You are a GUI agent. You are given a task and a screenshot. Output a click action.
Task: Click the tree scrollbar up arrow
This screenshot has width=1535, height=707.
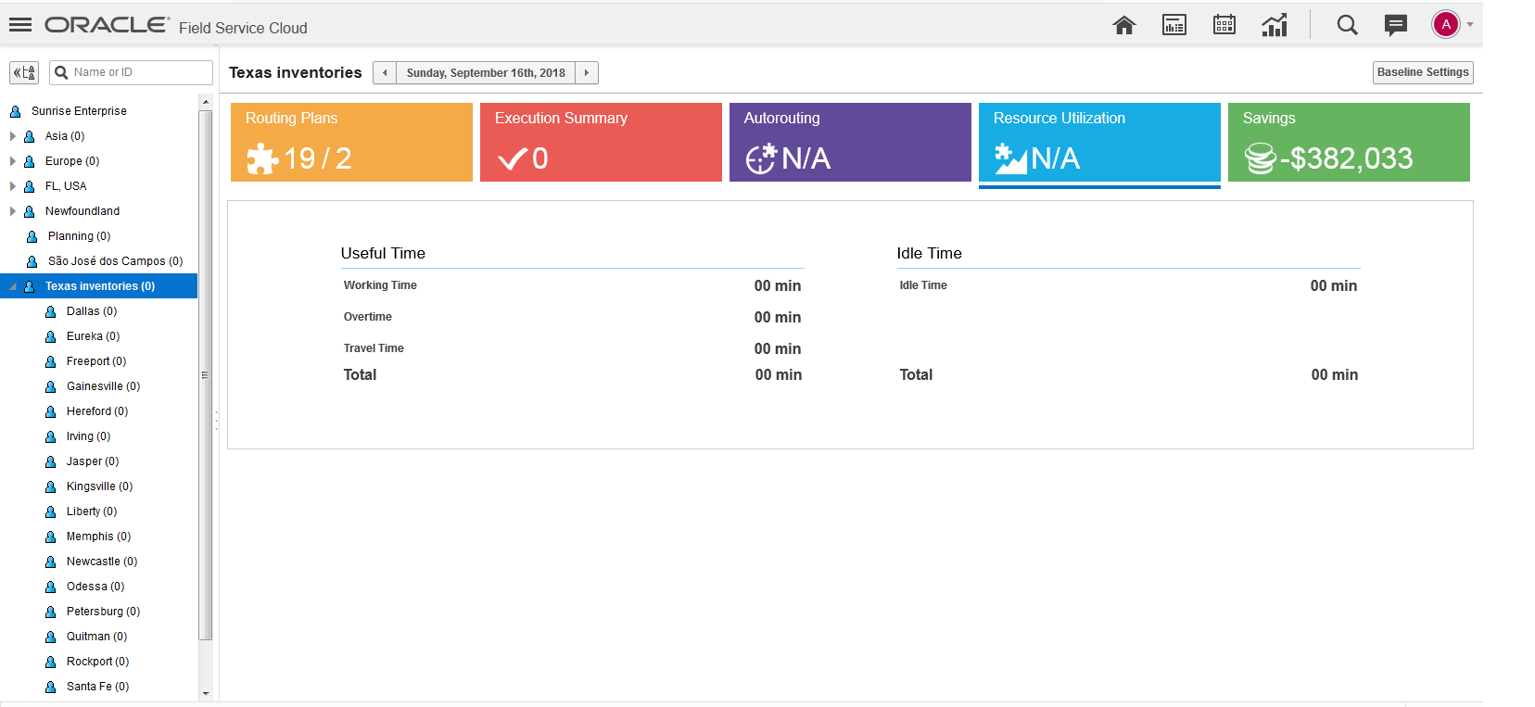[206, 101]
